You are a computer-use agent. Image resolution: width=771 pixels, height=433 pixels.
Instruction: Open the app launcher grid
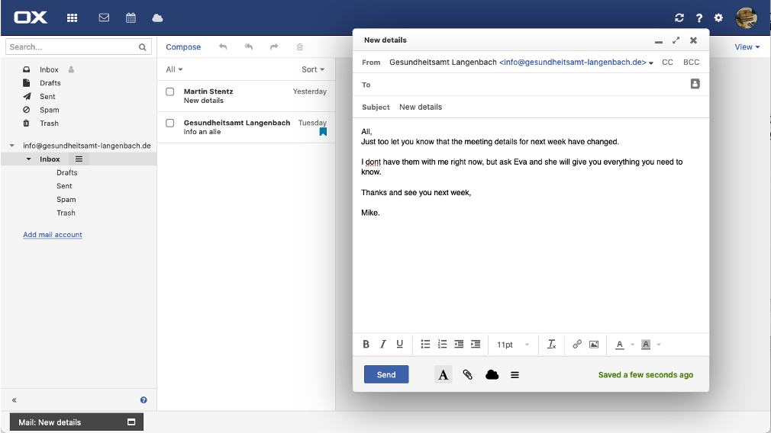[73, 18]
